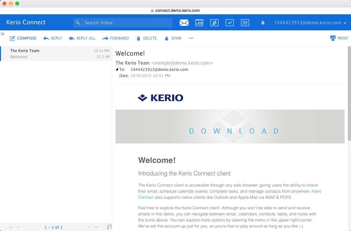This screenshot has width=351, height=231.
Task: Select the Welcome! message from The Kerio Team
Action: tap(56, 54)
